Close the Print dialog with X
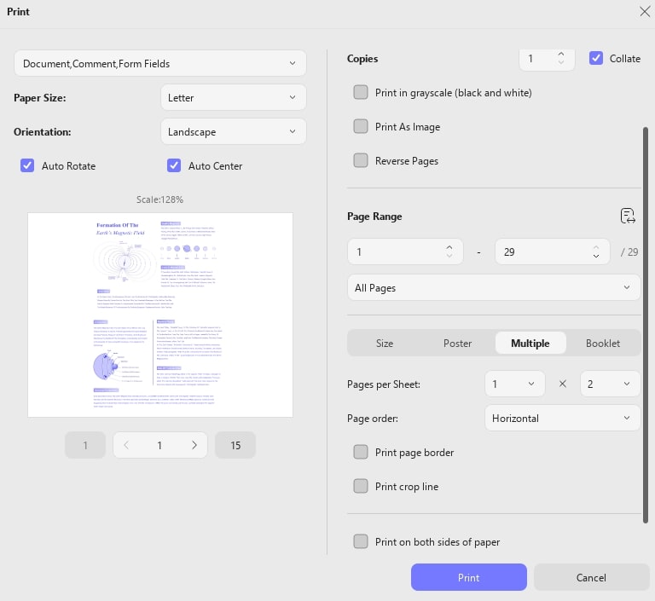Viewport: 655px width, 601px height. click(x=645, y=11)
